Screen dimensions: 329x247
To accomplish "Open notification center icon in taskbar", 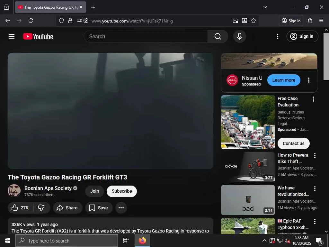I will 319,241.
